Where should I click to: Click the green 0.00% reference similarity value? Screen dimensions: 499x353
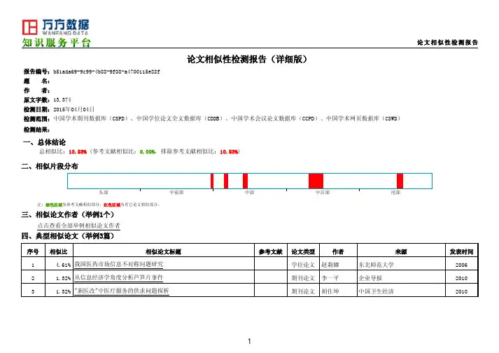click(x=148, y=151)
